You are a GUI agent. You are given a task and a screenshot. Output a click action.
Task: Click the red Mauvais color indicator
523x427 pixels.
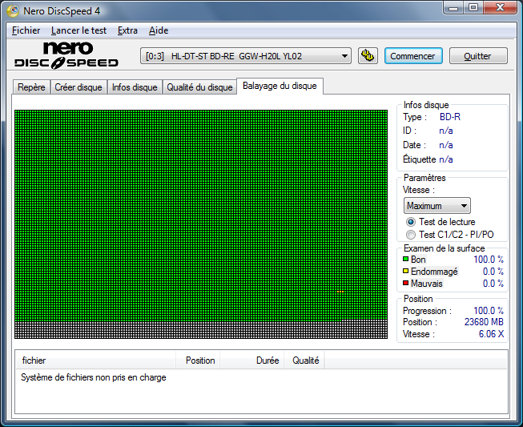point(406,284)
